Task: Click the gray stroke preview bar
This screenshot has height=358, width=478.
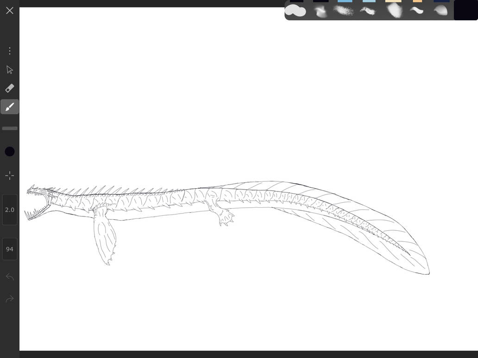Action: pyautogui.click(x=10, y=129)
